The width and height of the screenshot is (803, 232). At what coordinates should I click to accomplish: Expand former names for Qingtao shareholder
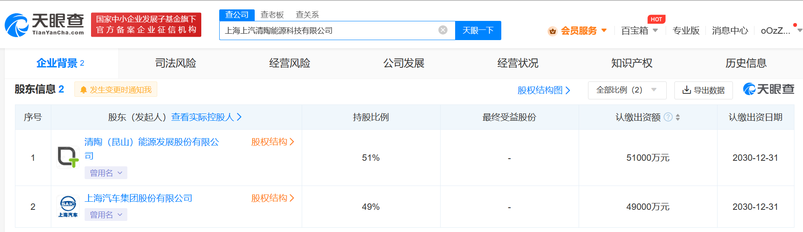tap(106, 173)
